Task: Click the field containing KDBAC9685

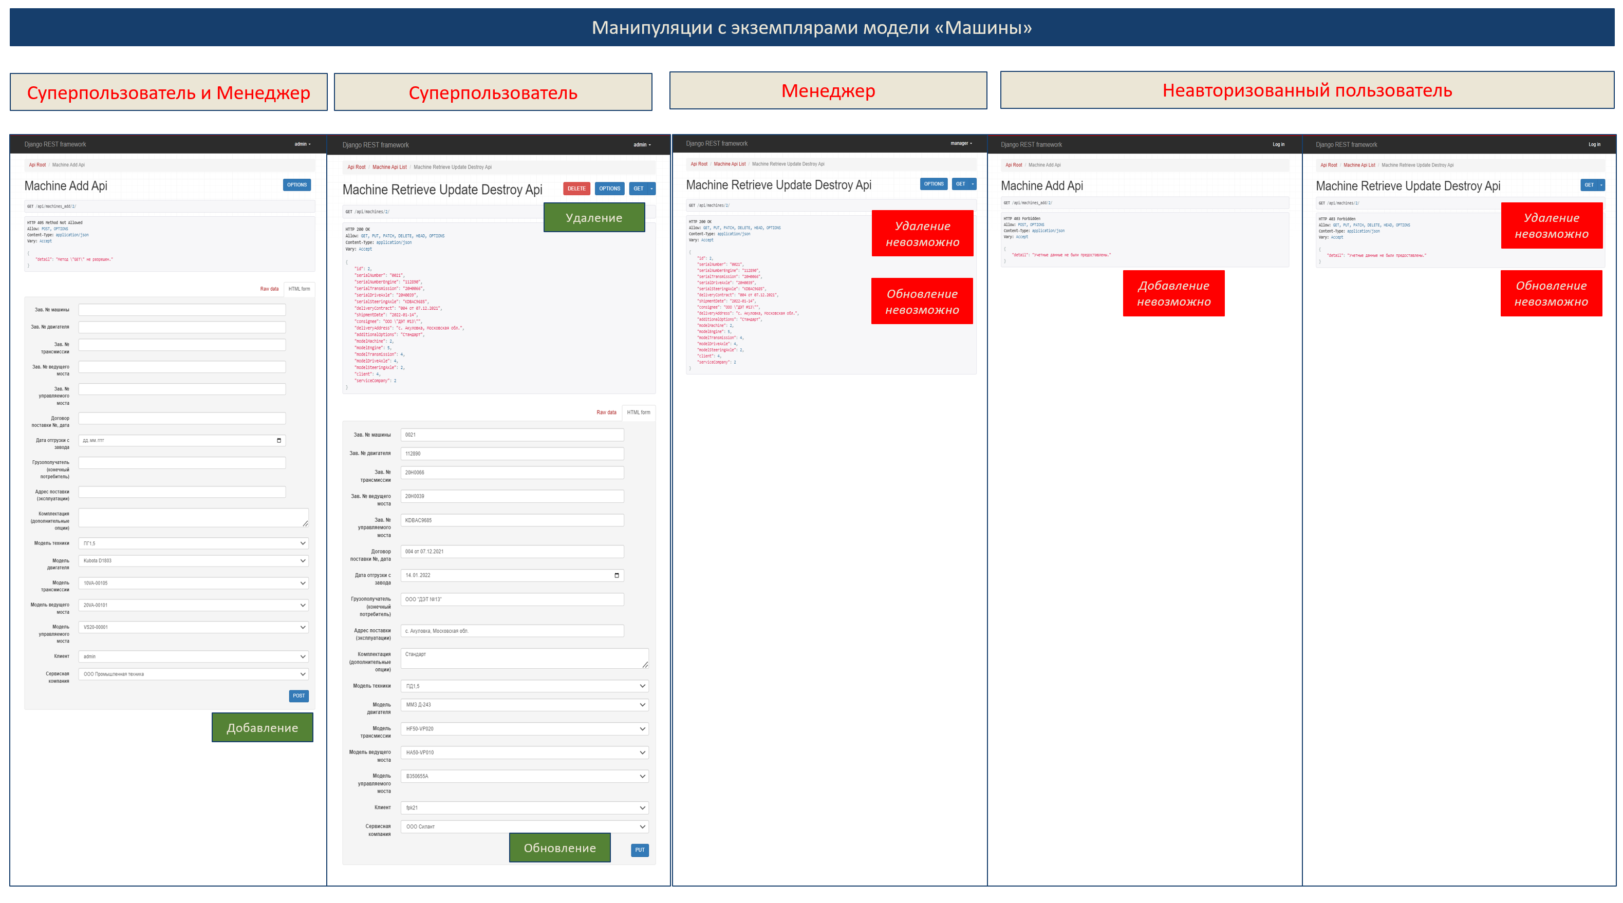Action: pyautogui.click(x=512, y=520)
